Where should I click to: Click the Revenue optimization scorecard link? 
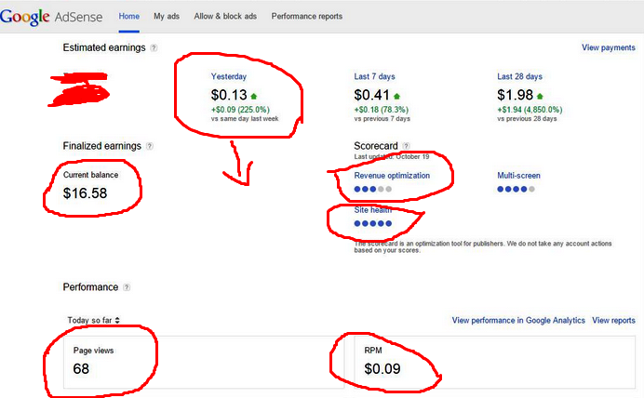coord(391,175)
